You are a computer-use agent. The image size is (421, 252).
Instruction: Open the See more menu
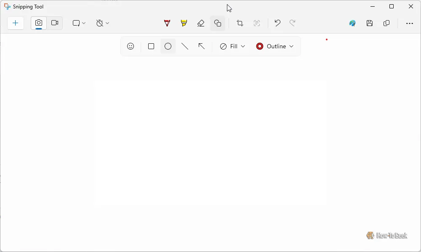click(409, 23)
